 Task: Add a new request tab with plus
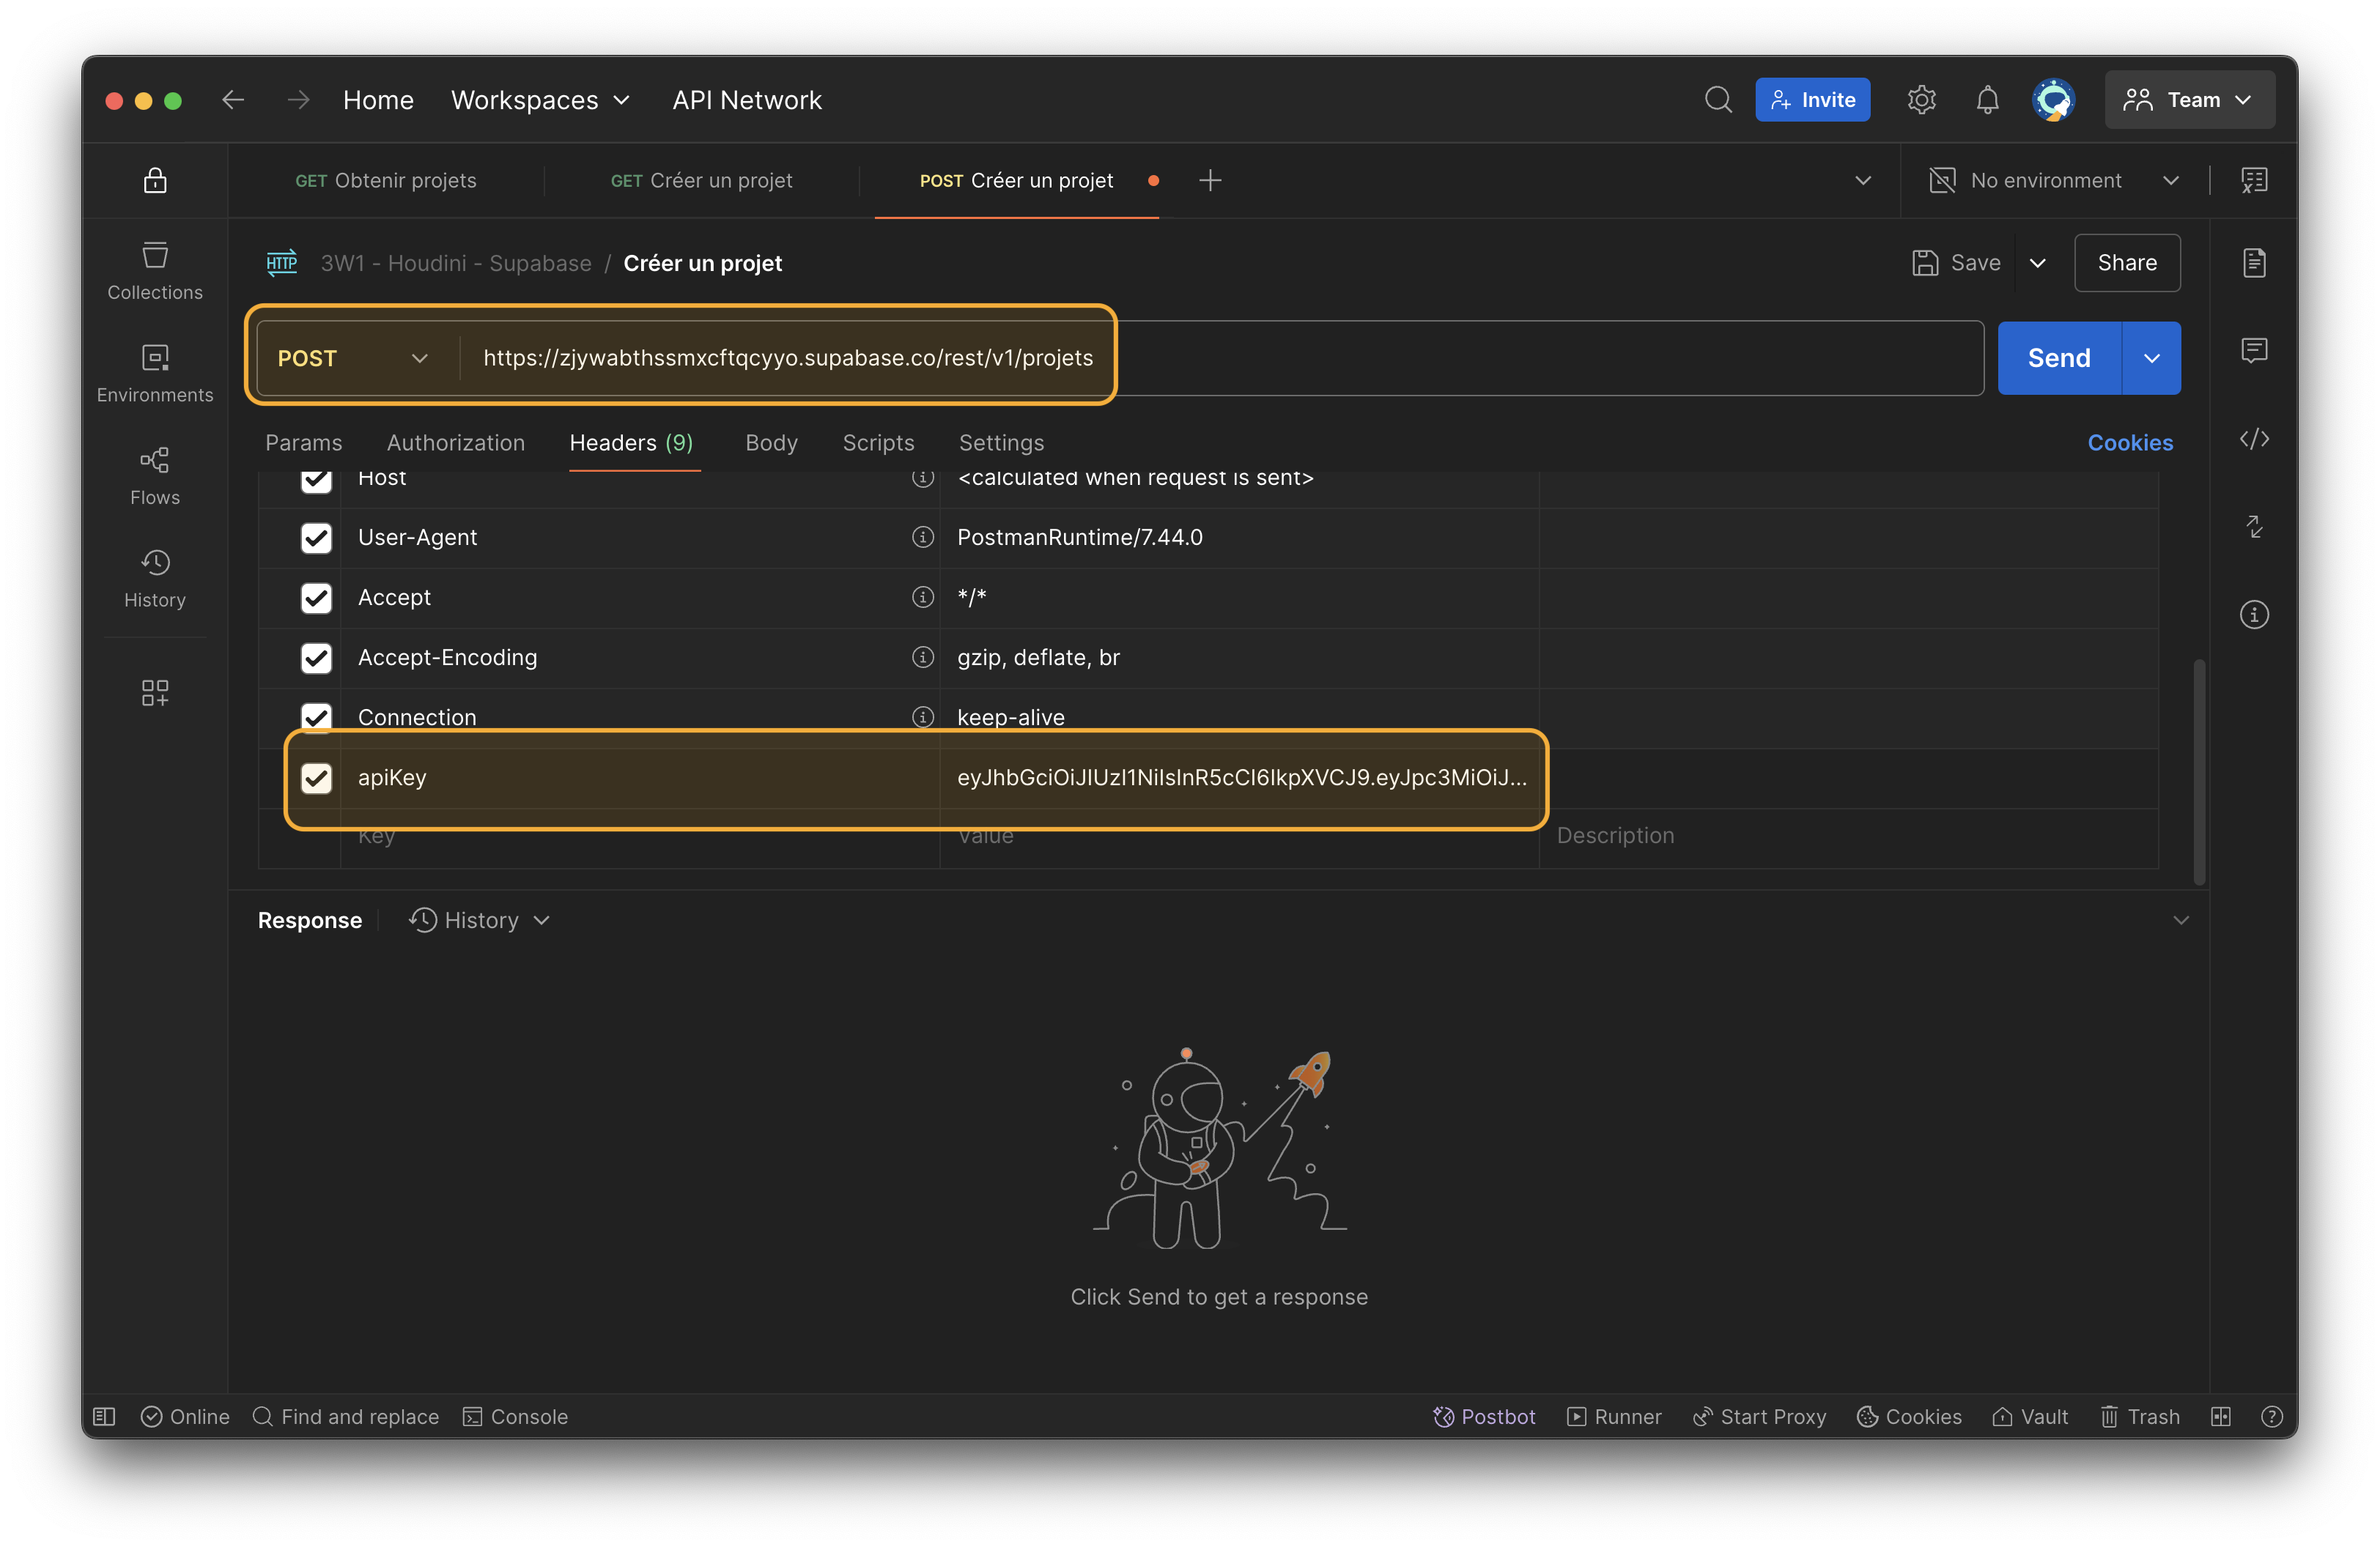click(1210, 181)
